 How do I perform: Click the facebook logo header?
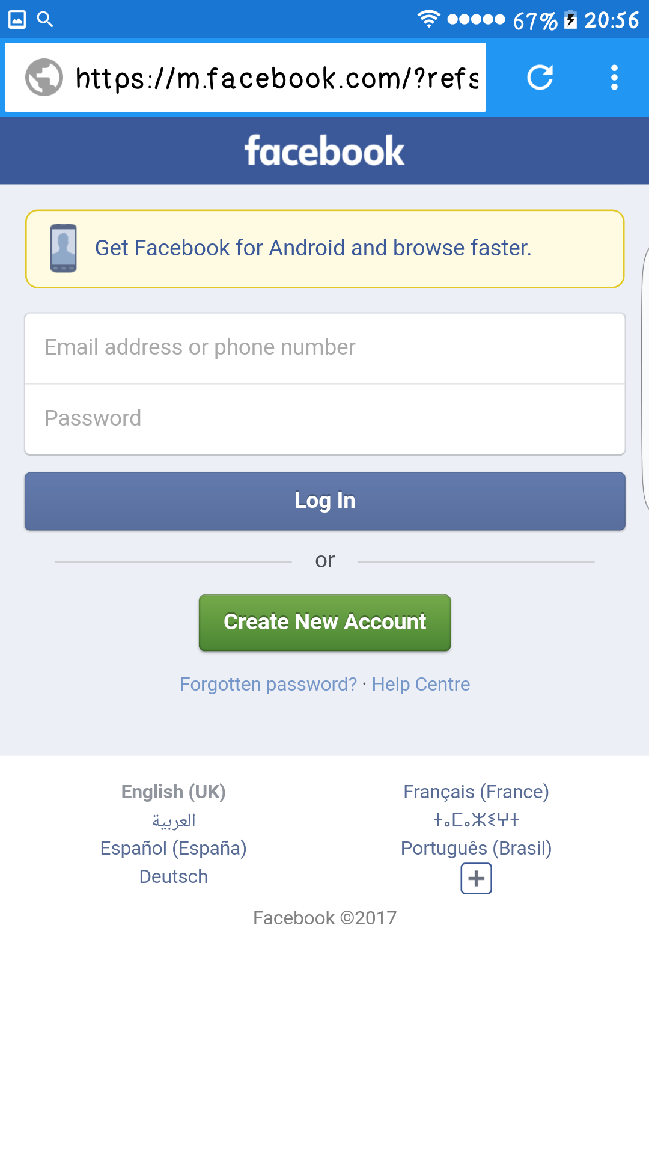pos(324,151)
